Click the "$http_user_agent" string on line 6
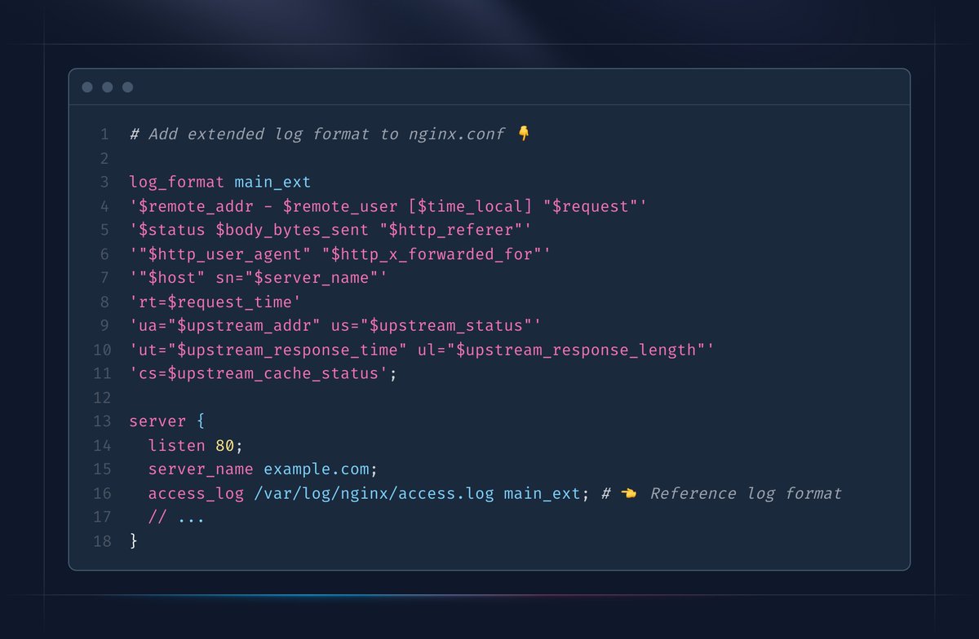 [x=225, y=254]
